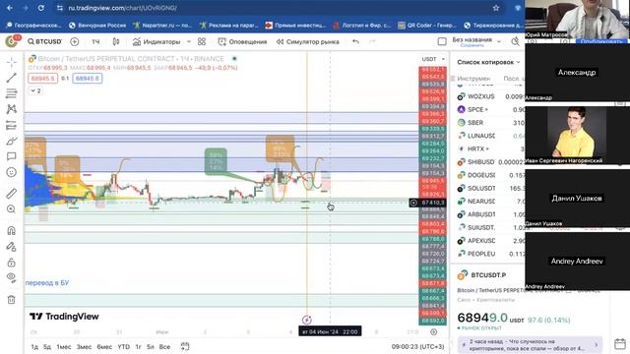
Task: Select the DOGEUSD row in watchlist
Action: (490, 175)
